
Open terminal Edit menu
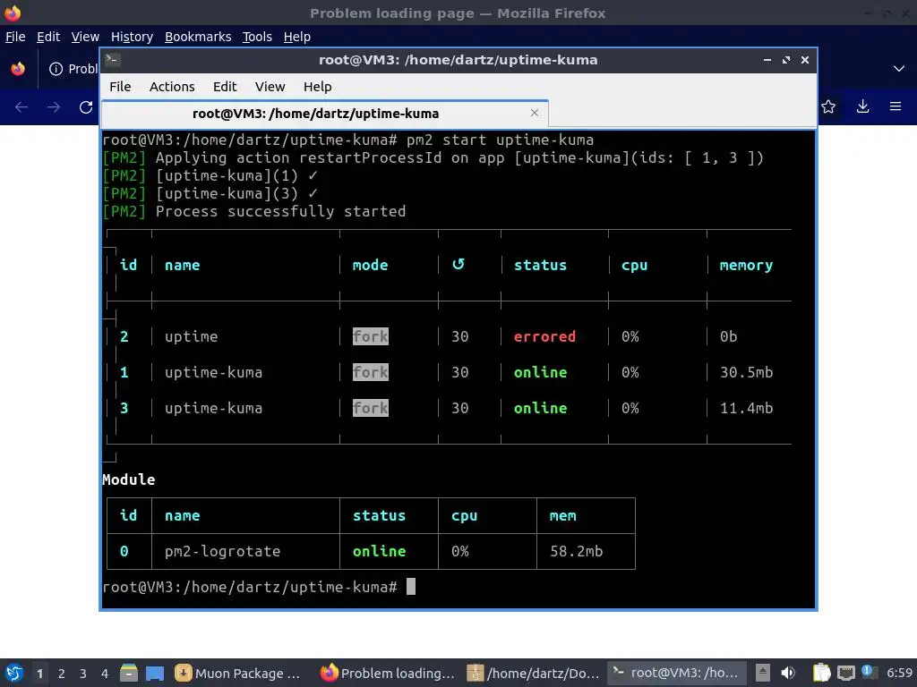pos(225,87)
